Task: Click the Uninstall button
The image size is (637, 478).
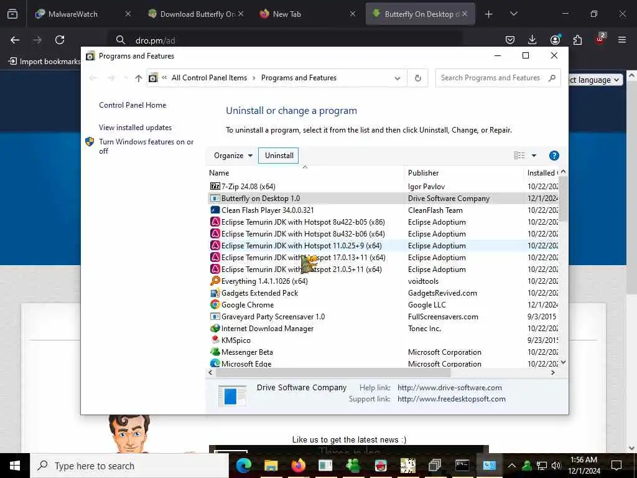Action: point(279,155)
